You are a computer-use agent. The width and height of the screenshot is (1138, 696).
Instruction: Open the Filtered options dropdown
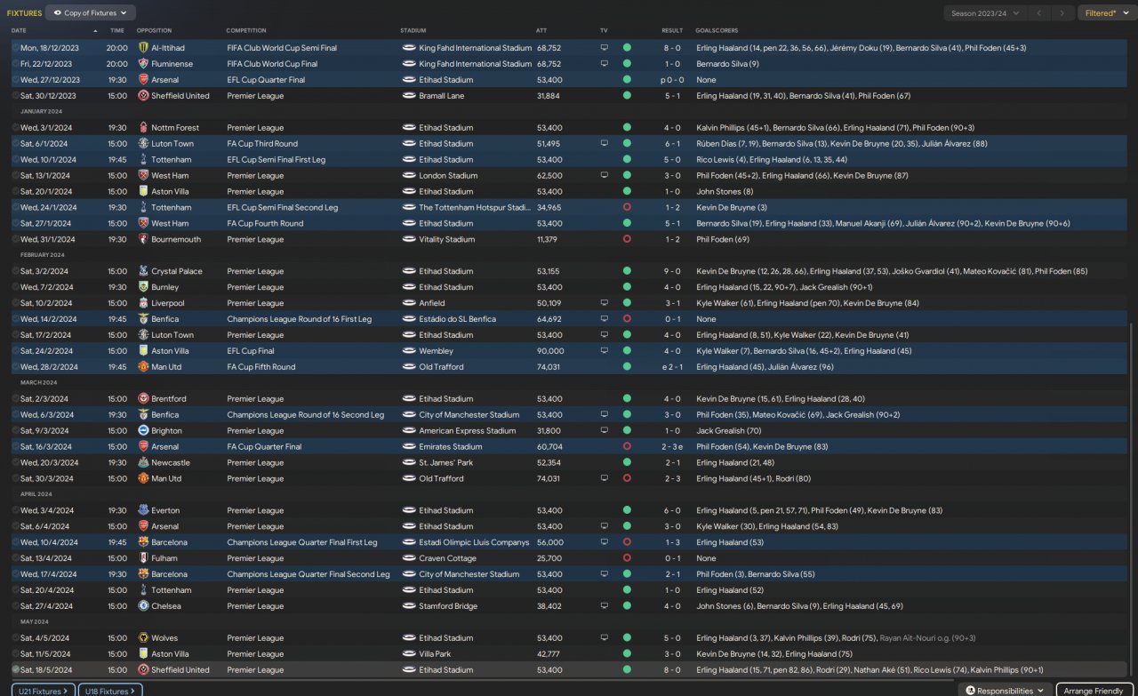[x=1106, y=13]
